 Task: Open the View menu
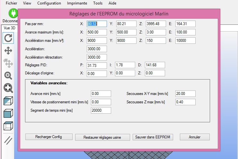point(27,3)
